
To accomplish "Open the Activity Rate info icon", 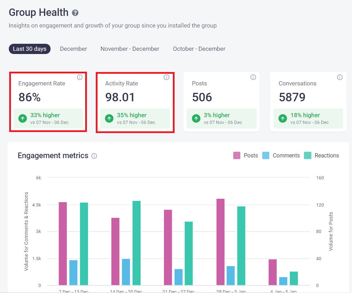I will click(166, 77).
